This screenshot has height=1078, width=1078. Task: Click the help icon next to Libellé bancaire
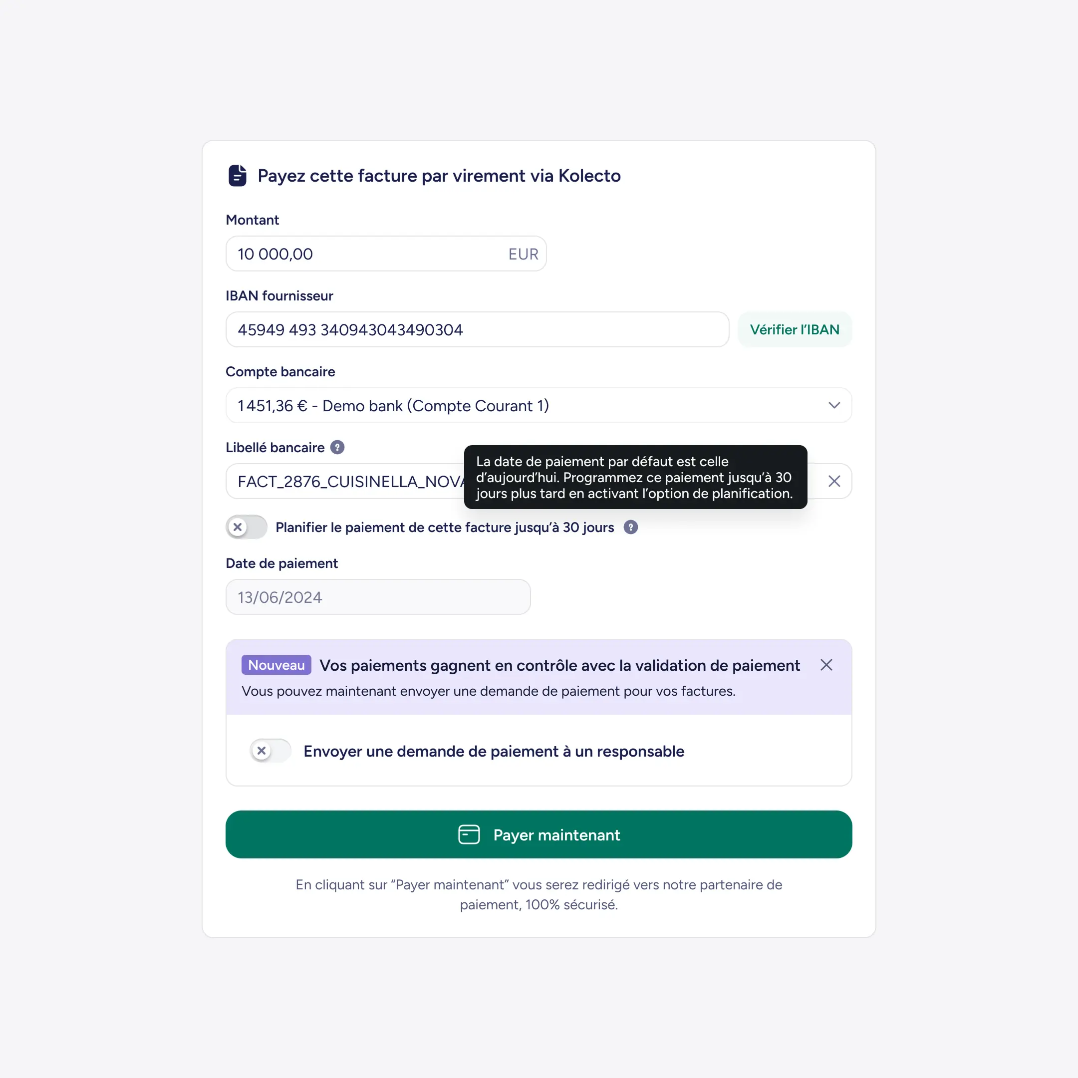337,448
